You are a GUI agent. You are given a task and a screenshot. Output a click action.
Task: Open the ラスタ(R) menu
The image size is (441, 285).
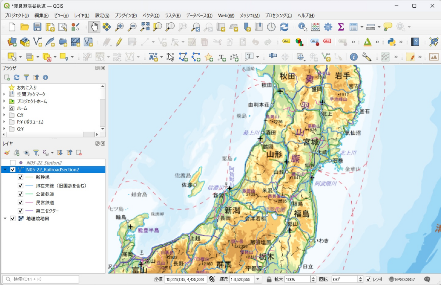pos(173,15)
